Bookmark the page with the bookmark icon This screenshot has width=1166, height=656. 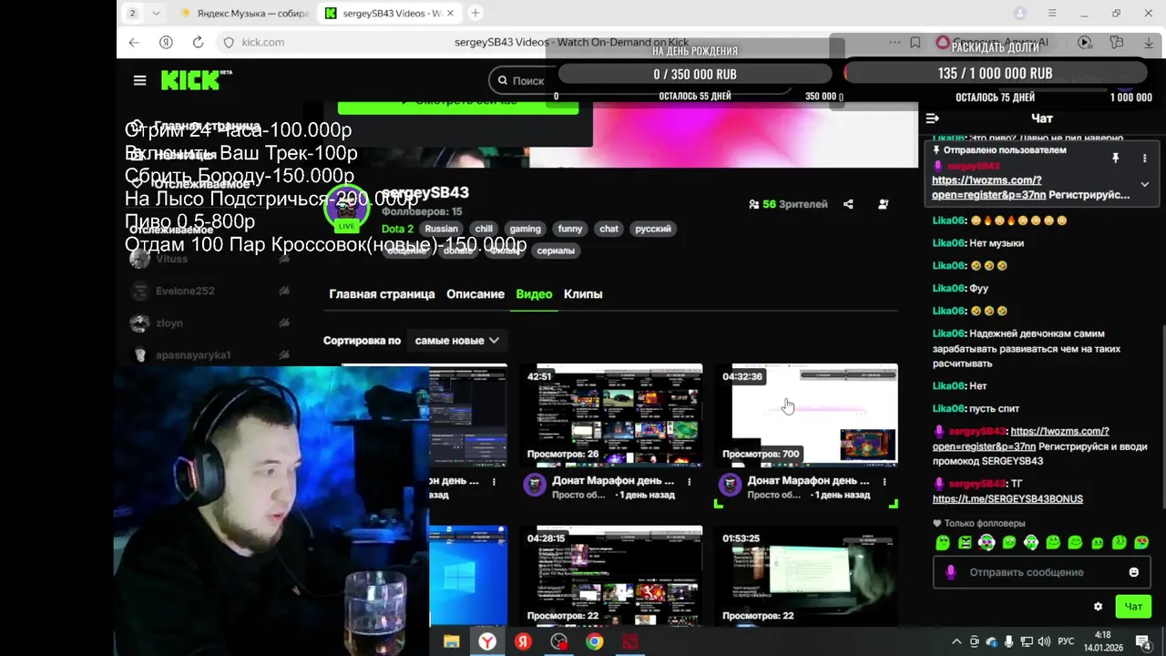pyautogui.click(x=915, y=42)
